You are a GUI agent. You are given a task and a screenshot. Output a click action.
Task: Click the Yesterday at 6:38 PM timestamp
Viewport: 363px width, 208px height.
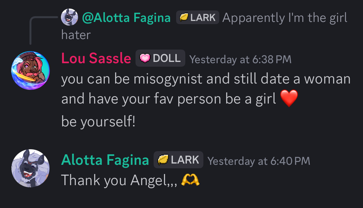tap(240, 59)
